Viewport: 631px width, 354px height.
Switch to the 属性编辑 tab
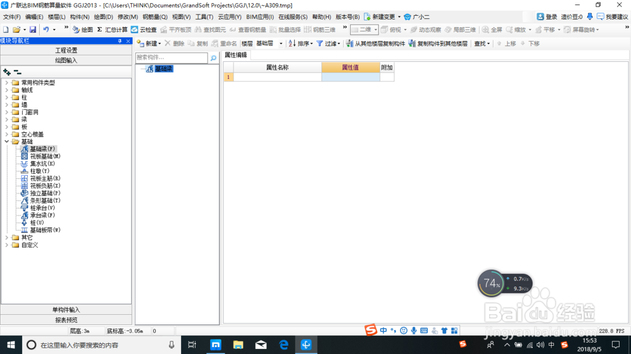[x=236, y=55]
